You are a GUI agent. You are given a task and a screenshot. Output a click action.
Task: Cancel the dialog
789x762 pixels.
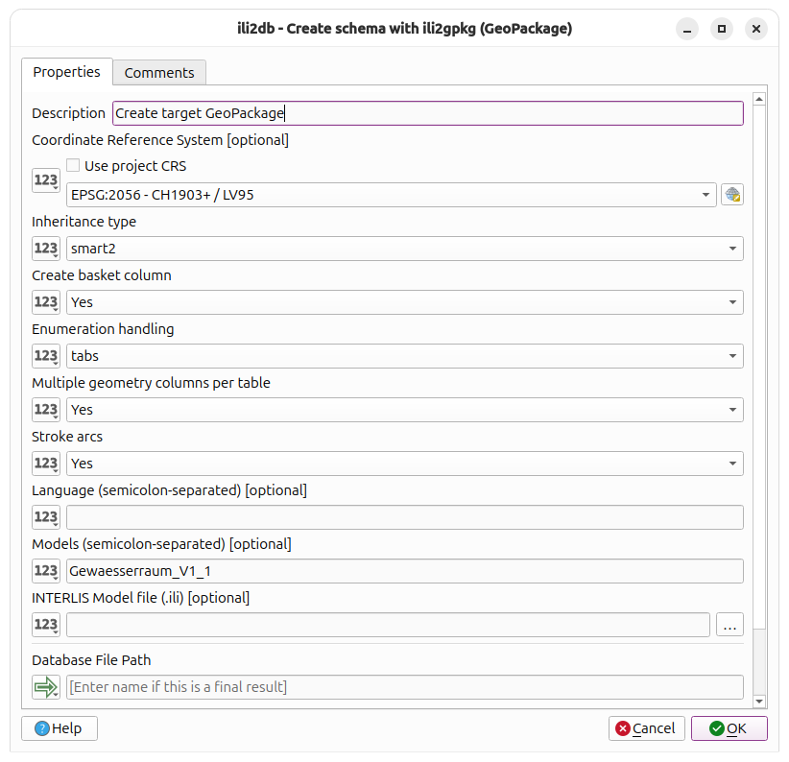click(x=647, y=728)
